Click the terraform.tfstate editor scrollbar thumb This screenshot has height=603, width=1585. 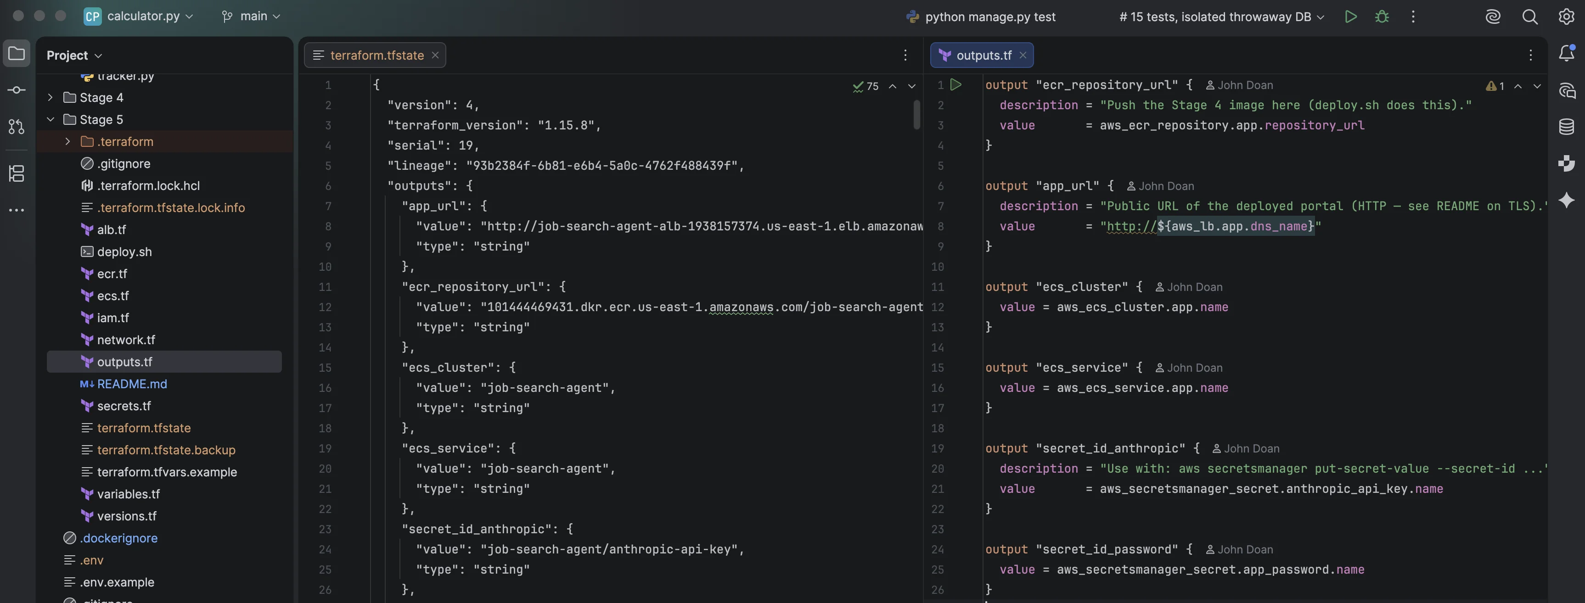916,114
